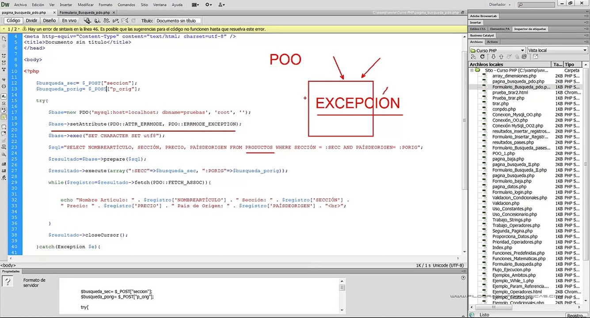
Task: Click the synchronize icon in Files panel
Action: (524, 57)
